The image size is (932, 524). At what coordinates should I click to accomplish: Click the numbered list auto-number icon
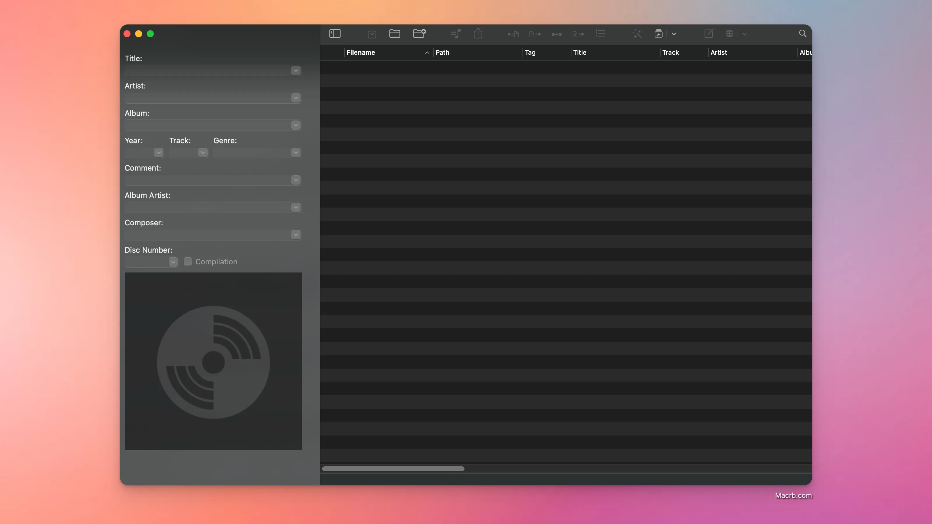click(600, 34)
